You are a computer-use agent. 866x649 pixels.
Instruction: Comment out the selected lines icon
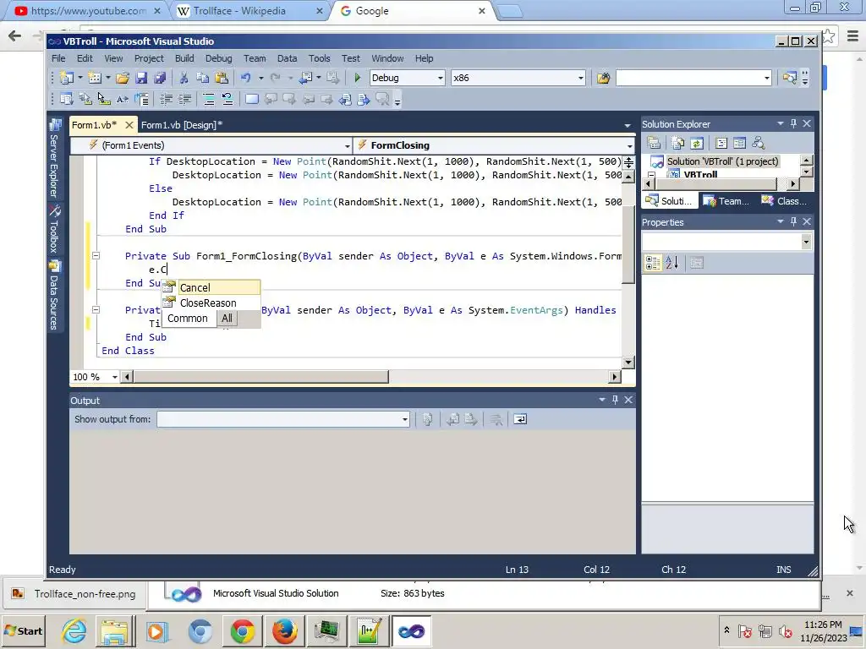coord(209,100)
